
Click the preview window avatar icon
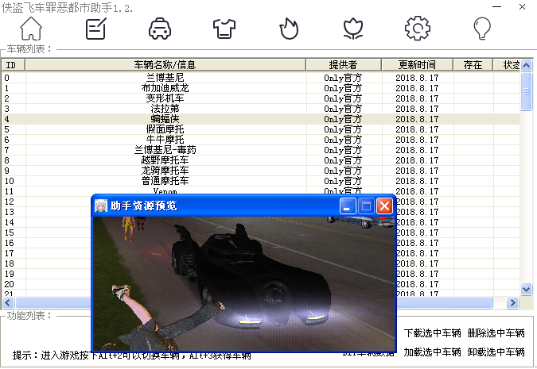click(x=101, y=206)
